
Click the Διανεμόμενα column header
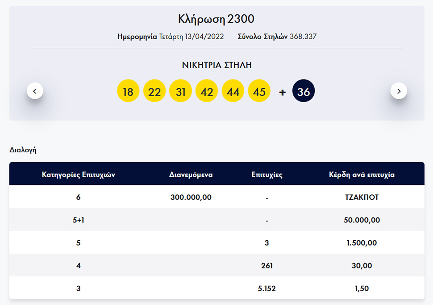click(x=191, y=175)
